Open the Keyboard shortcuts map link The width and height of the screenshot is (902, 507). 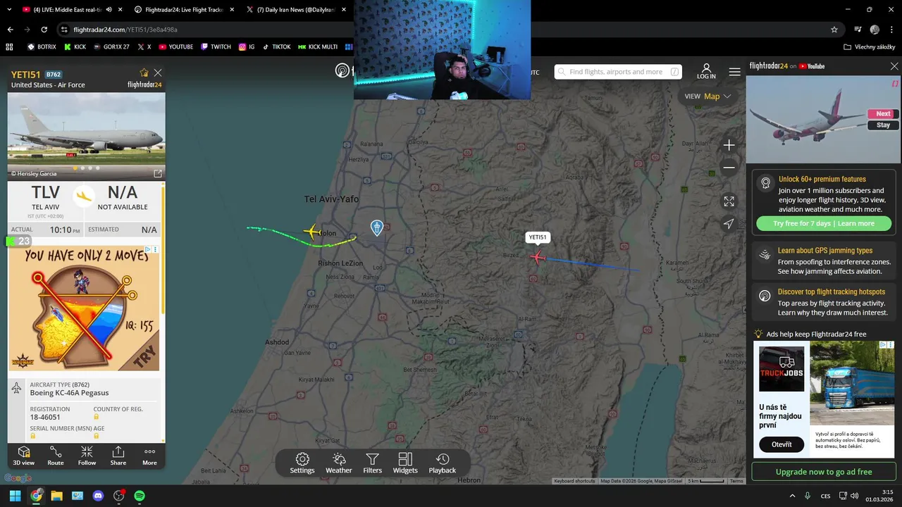pos(574,481)
